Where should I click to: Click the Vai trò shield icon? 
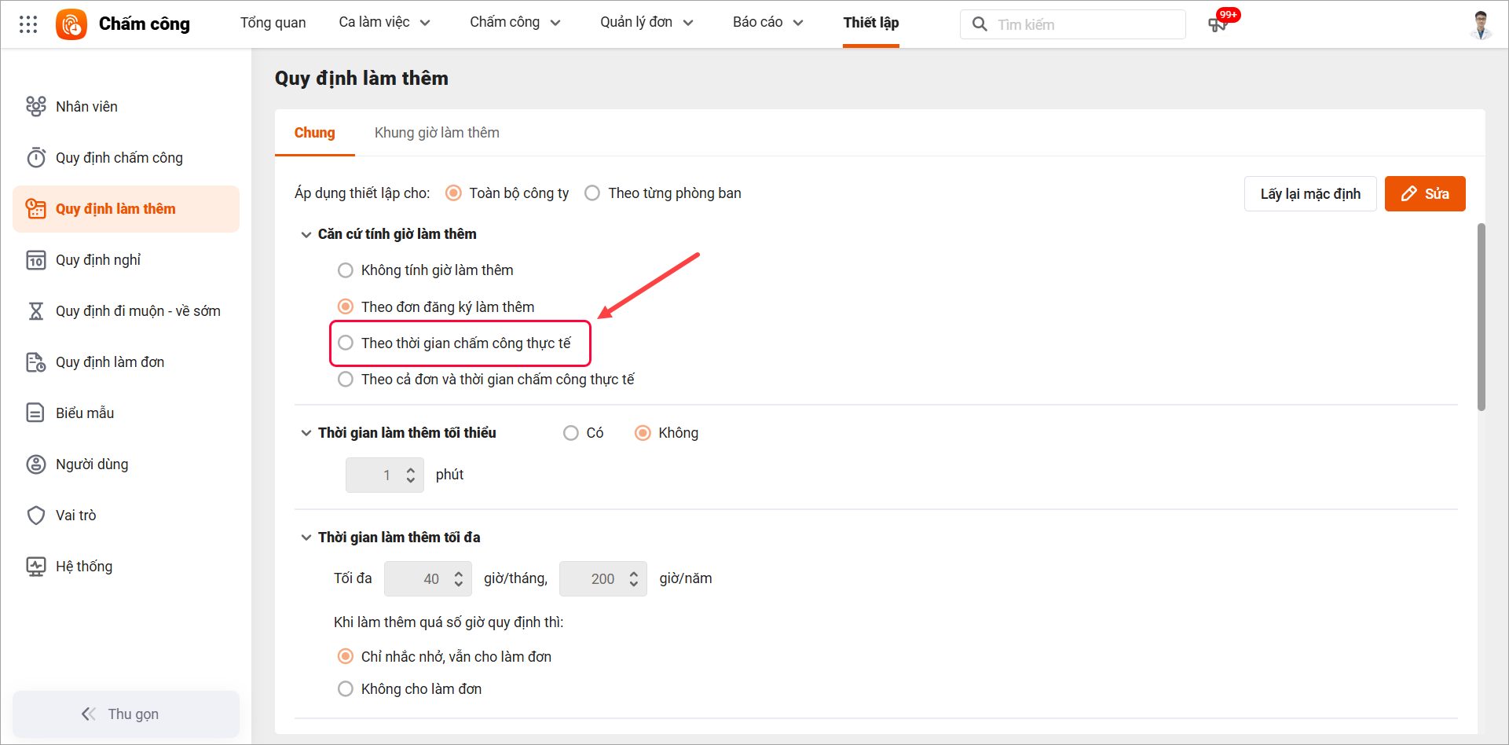(x=36, y=515)
